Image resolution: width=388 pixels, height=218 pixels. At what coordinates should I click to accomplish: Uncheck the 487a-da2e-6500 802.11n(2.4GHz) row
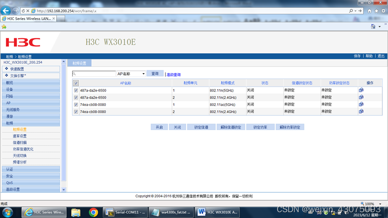click(76, 97)
